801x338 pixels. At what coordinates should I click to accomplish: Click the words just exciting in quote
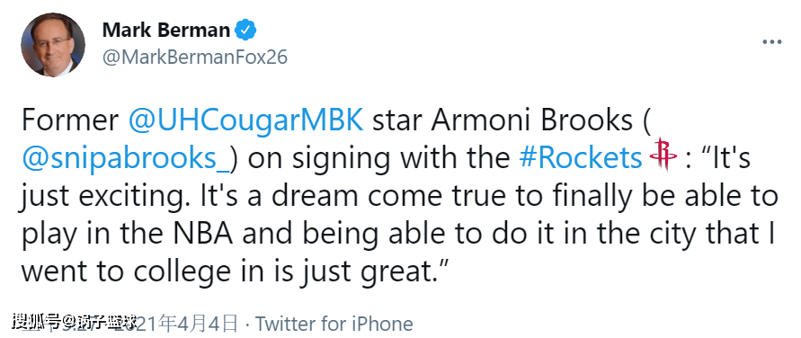[109, 197]
